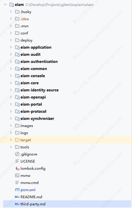Image resolution: width=132 pixels, height=208 pixels.
Task: Click the text file icon beside LICENSE
Action: 17,161
